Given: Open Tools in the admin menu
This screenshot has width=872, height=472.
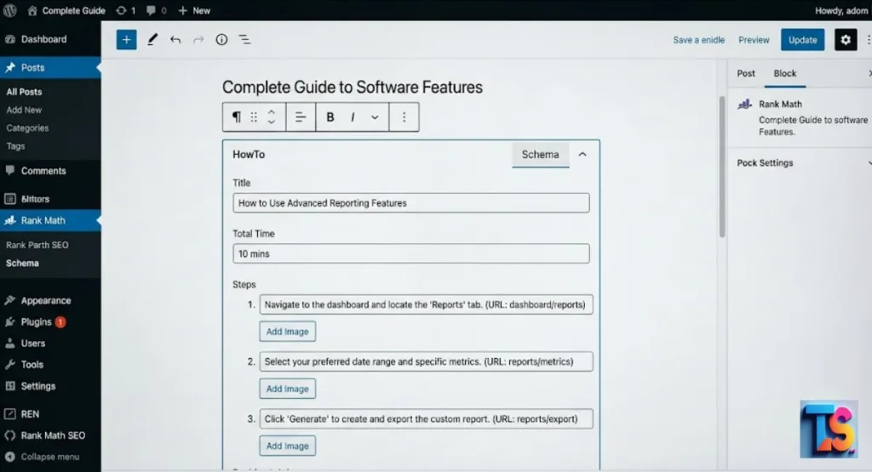Looking at the screenshot, I should 50,364.
